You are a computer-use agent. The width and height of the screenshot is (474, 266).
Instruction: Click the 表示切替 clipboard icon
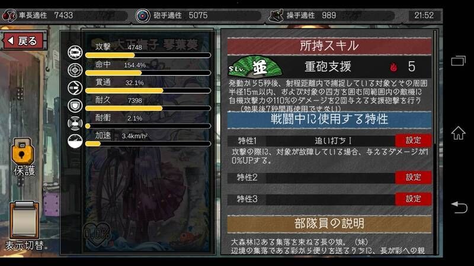point(24,220)
